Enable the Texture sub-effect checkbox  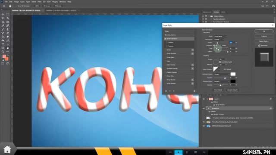pos(167,46)
